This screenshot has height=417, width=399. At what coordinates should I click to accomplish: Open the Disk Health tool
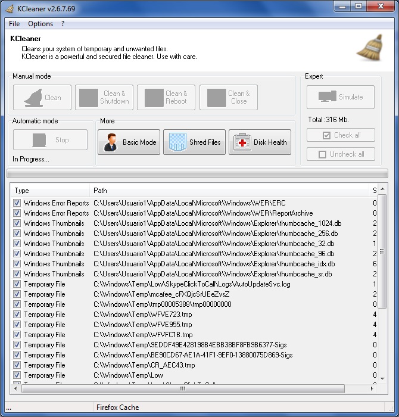(x=260, y=142)
